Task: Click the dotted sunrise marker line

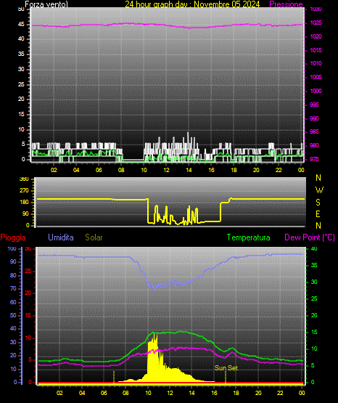Action: [x=114, y=377]
